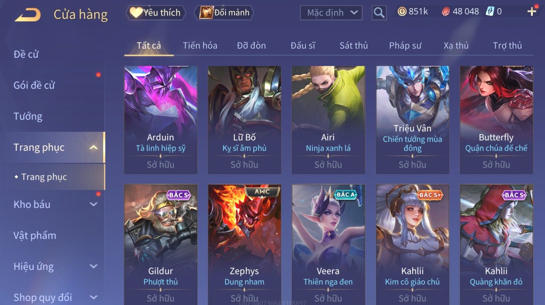Click the golden back arrow icon
The width and height of the screenshot is (545, 305).
tap(28, 15)
